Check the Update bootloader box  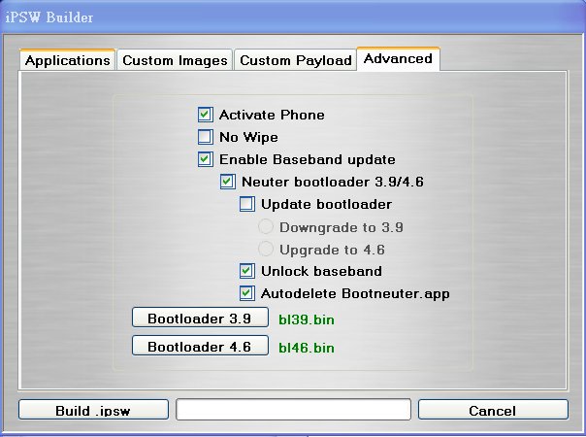point(246,204)
